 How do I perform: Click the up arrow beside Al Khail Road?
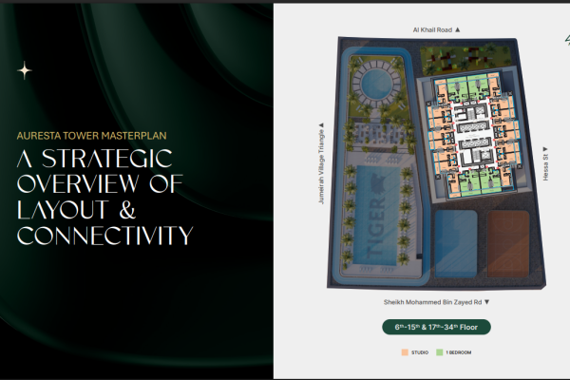[458, 30]
